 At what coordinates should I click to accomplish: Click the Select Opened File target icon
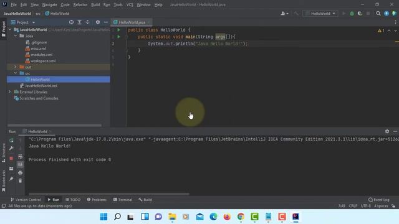[x=71, y=22]
